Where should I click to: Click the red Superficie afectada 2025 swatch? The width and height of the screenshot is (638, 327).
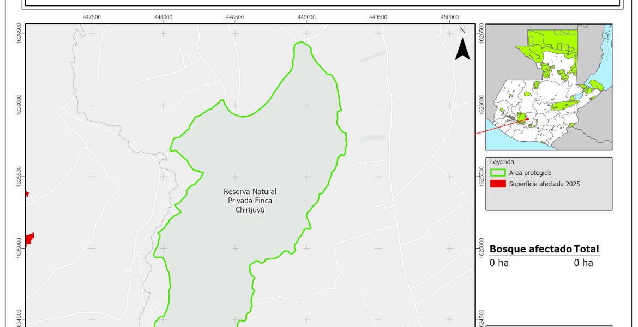(x=498, y=184)
